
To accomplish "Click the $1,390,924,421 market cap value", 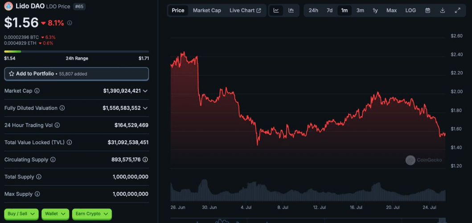I will pyautogui.click(x=122, y=91).
